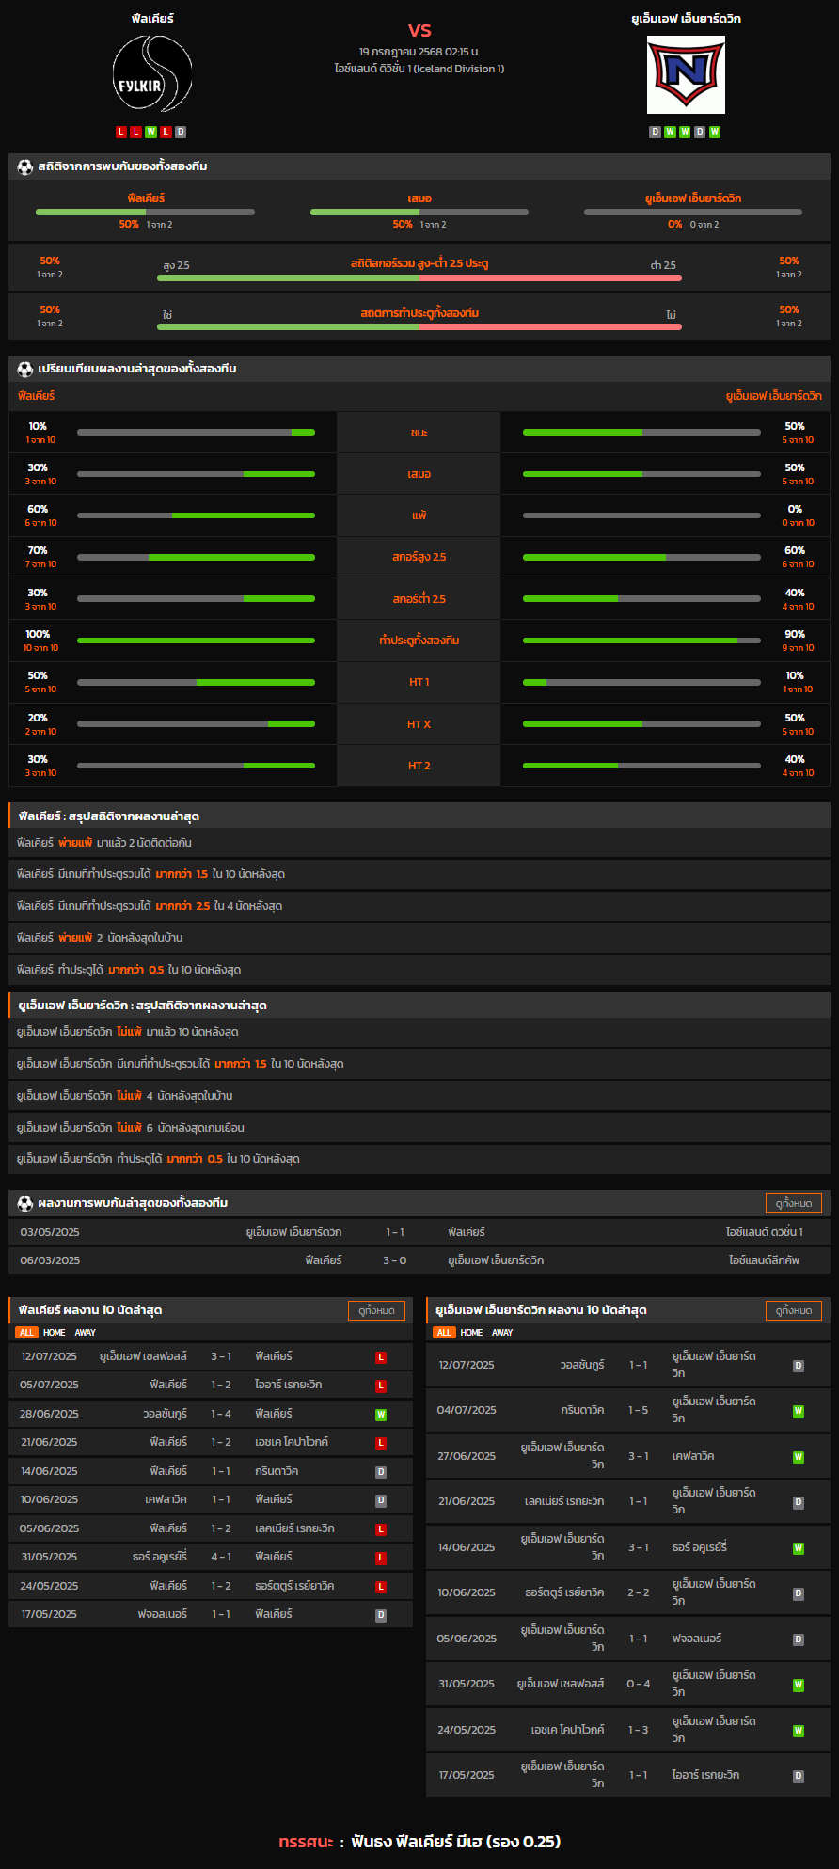Click the green W badge under Fylkir logo

(150, 132)
